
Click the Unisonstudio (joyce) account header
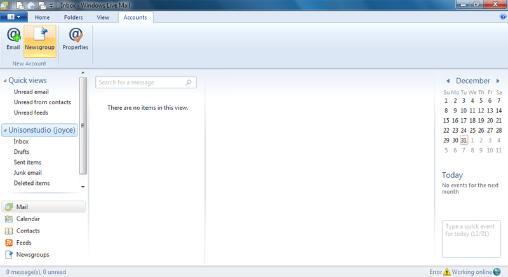[39, 130]
